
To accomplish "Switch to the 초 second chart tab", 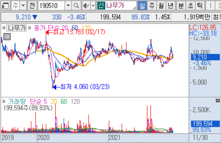I will [x=190, y=6].
